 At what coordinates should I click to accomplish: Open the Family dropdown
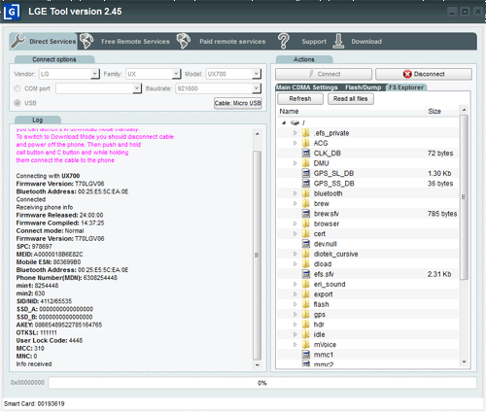pos(176,74)
